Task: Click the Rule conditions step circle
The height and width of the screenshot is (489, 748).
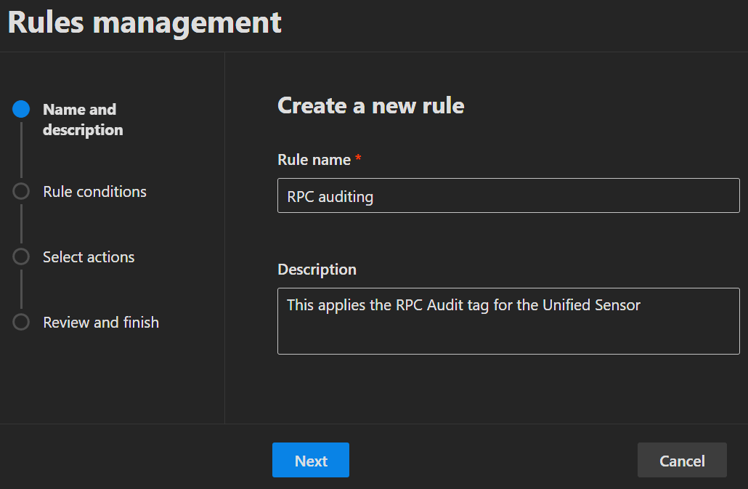Action: pos(21,192)
